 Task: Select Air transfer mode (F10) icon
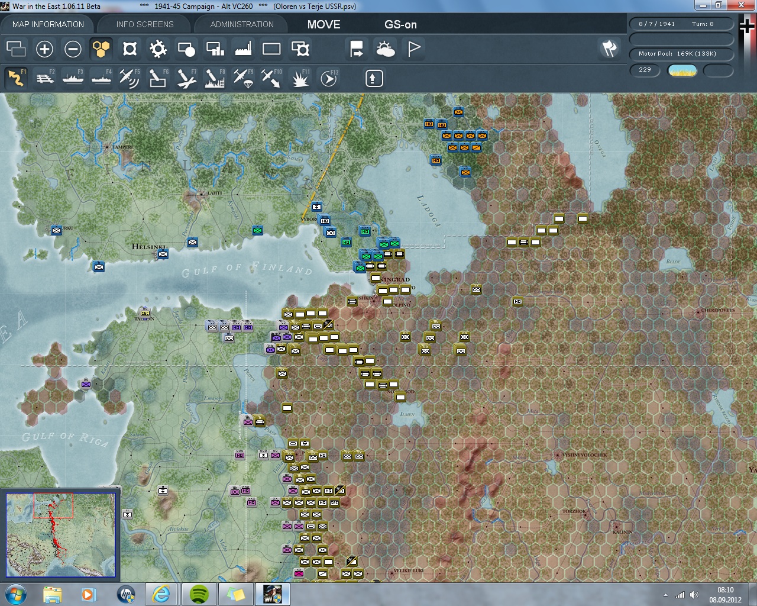(x=271, y=78)
